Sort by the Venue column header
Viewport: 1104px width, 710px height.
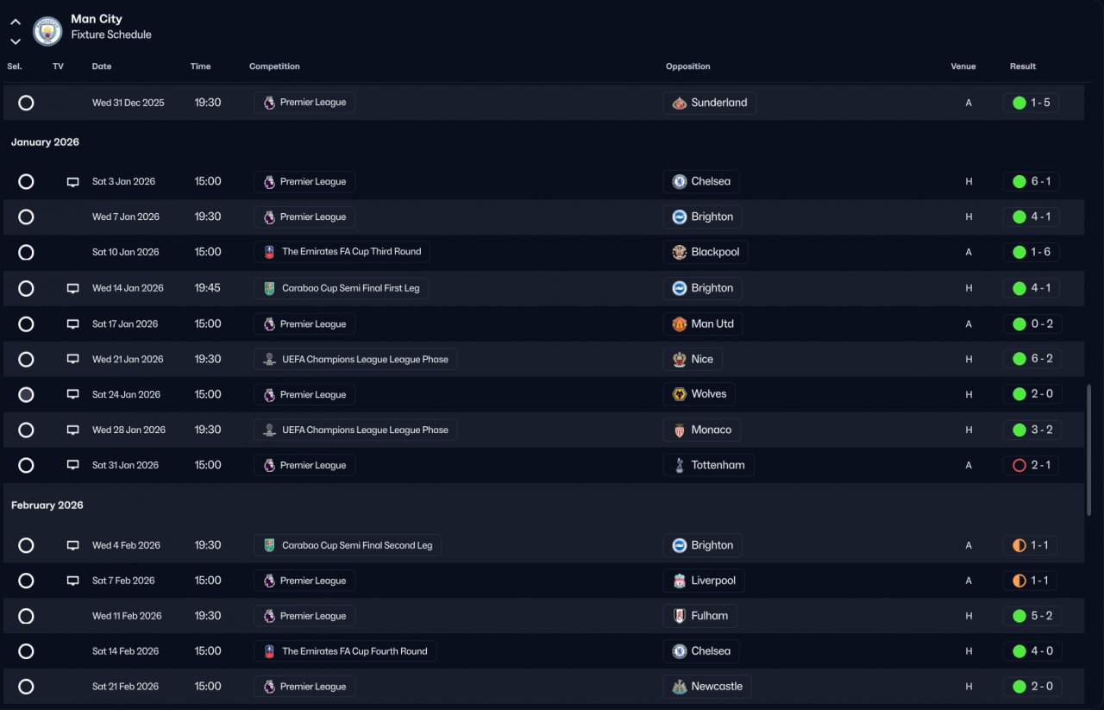963,66
